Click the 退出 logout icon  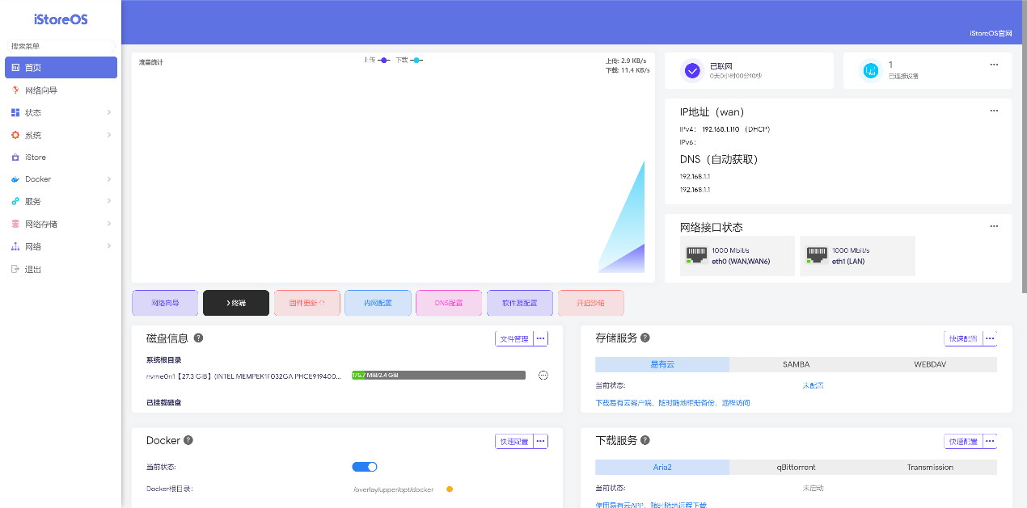(x=15, y=269)
